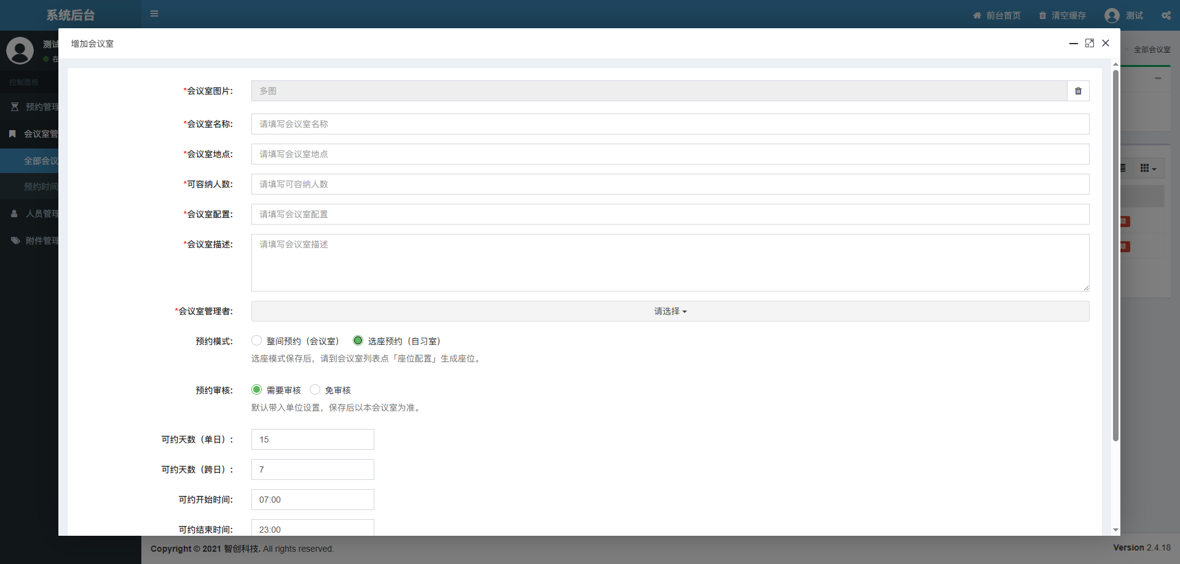
Task: Close the 增加会议室 dialog
Action: tap(1106, 43)
